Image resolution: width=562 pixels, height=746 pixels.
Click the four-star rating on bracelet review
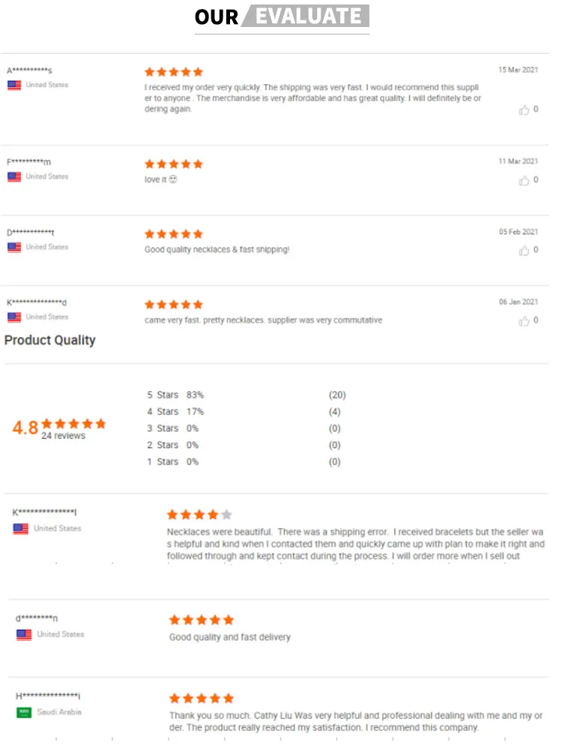tap(199, 515)
